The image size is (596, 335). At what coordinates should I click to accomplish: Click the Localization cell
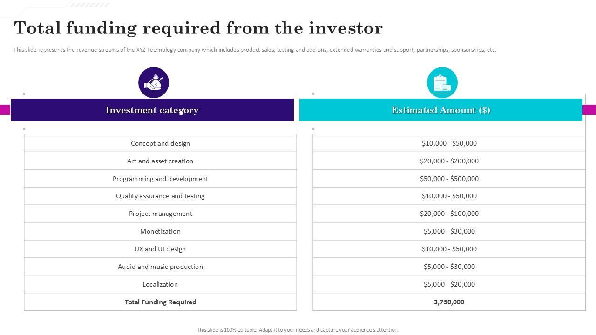click(x=160, y=284)
